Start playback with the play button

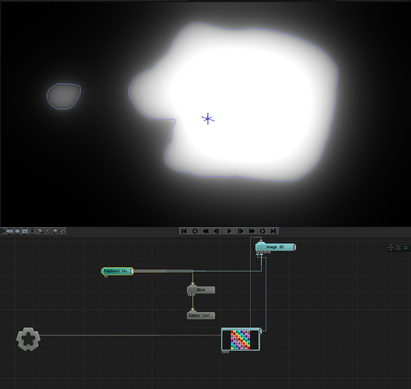coord(228,231)
